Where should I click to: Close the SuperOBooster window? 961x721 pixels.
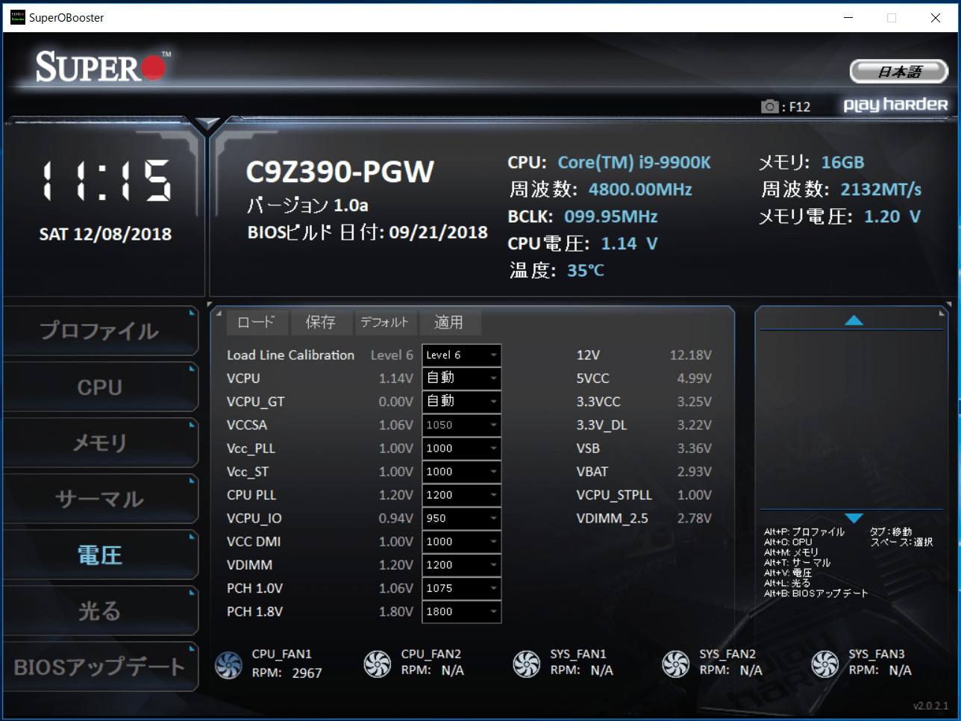pos(935,17)
